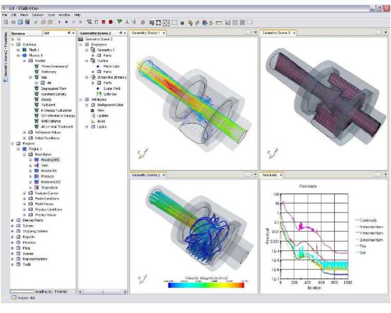Click the New Simulation toolbar icon
Screen dimensions: 391x313
pyautogui.click(x=6, y=22)
